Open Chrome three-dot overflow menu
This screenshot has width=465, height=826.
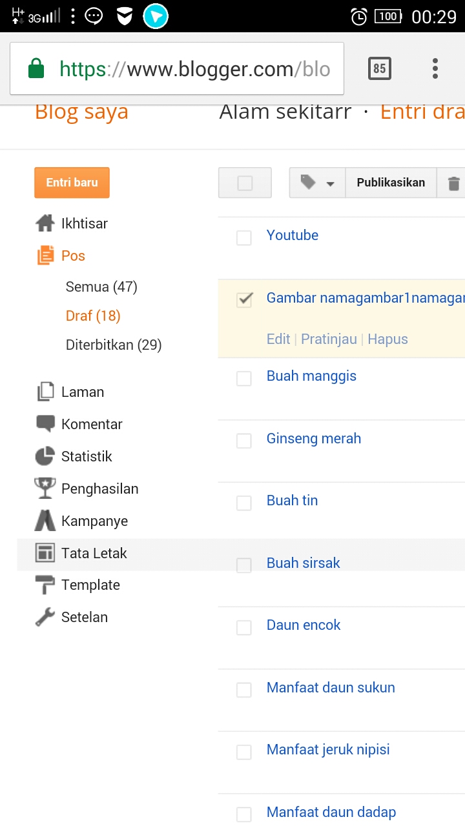pos(435,68)
